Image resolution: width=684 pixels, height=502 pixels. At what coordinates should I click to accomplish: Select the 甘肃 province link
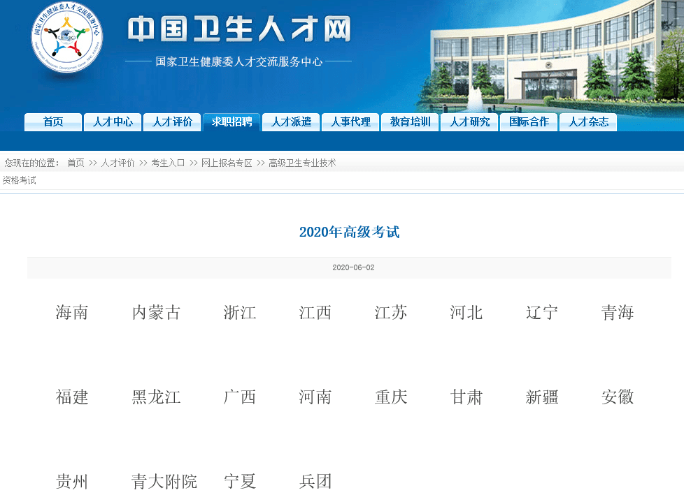pos(466,397)
